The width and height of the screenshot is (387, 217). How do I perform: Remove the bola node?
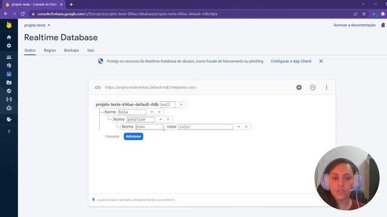[x=159, y=112]
